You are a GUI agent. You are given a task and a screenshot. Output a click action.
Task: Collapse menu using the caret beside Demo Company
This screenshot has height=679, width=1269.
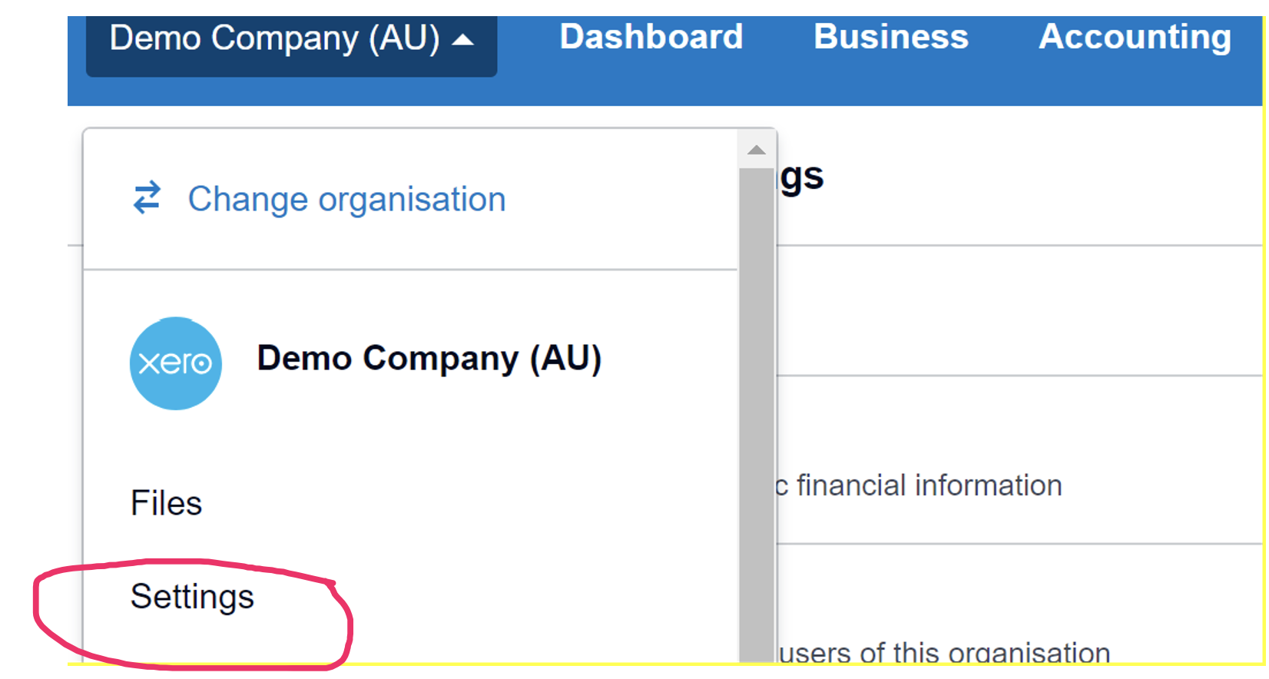point(463,40)
